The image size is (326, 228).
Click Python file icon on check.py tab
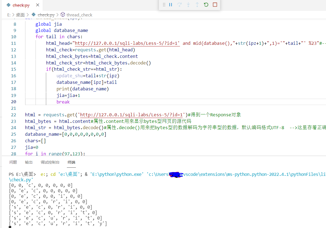pos(8,5)
